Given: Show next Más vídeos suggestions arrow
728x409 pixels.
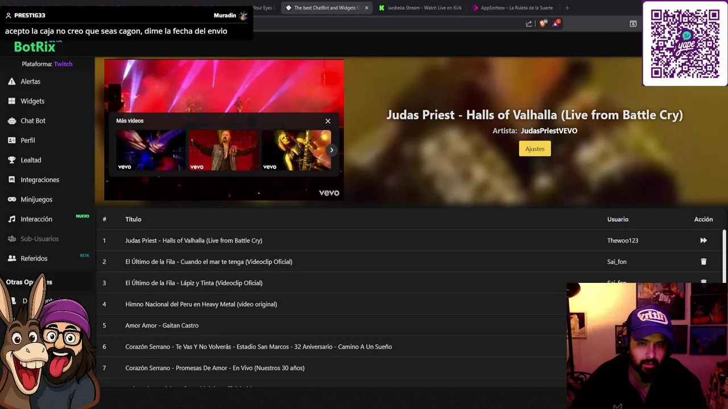Looking at the screenshot, I should (332, 150).
